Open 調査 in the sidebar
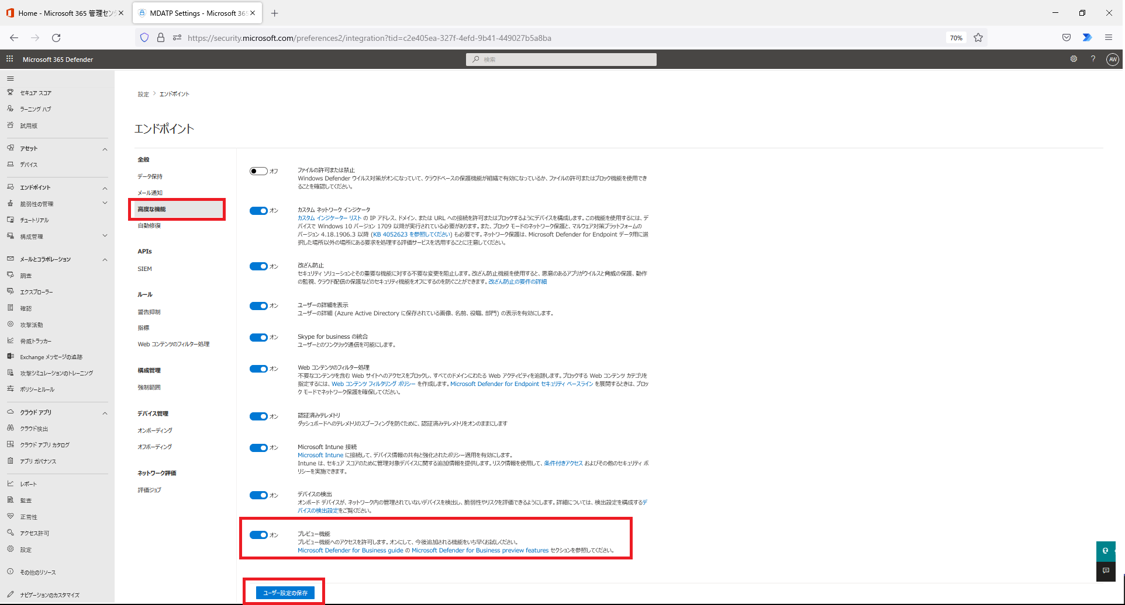Image resolution: width=1125 pixels, height=605 pixels. (26, 276)
